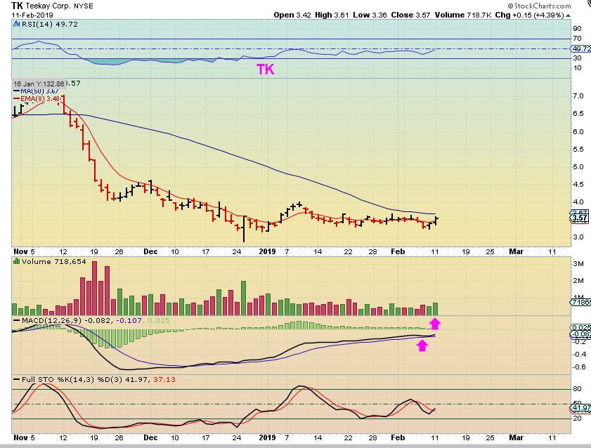Viewport: 591px width, 448px height.
Task: Click the High 3.61 value
Action: (332, 15)
